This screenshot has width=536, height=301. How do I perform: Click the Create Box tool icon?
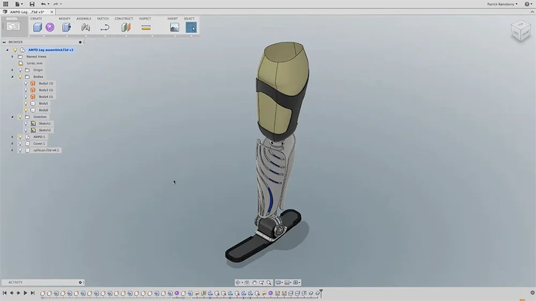coord(37,27)
